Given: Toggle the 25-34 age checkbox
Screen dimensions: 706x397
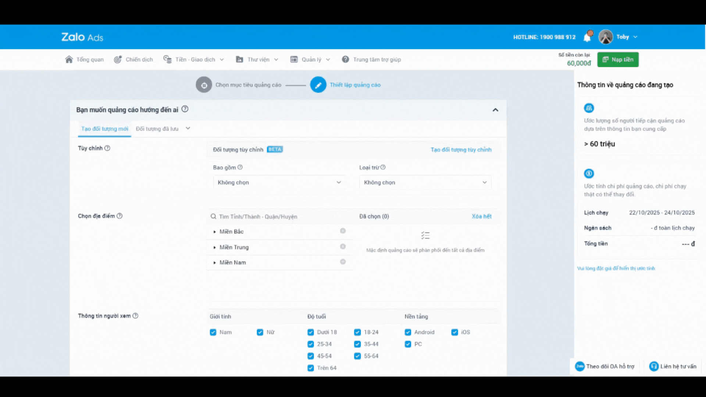Looking at the screenshot, I should 311,344.
